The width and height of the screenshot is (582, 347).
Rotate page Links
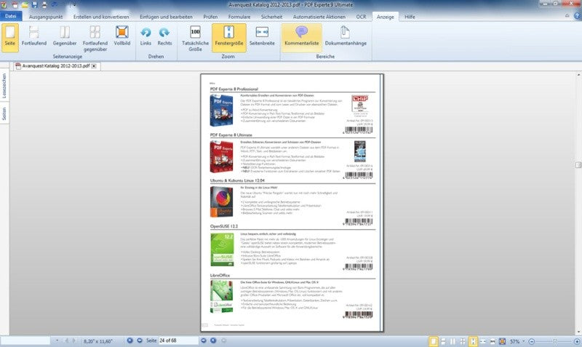click(145, 37)
